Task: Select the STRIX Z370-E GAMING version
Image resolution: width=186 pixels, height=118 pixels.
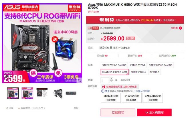Action: [114, 65]
